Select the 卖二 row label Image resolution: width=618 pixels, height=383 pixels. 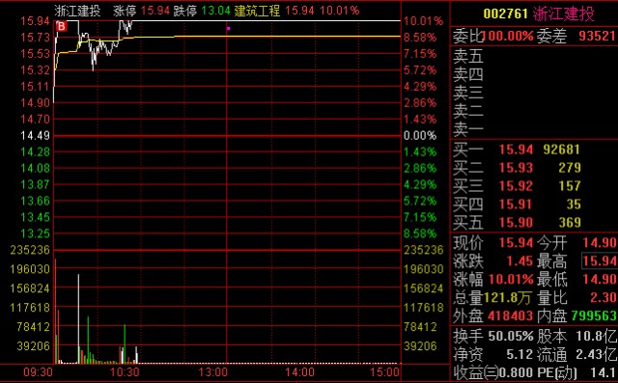pos(467,111)
